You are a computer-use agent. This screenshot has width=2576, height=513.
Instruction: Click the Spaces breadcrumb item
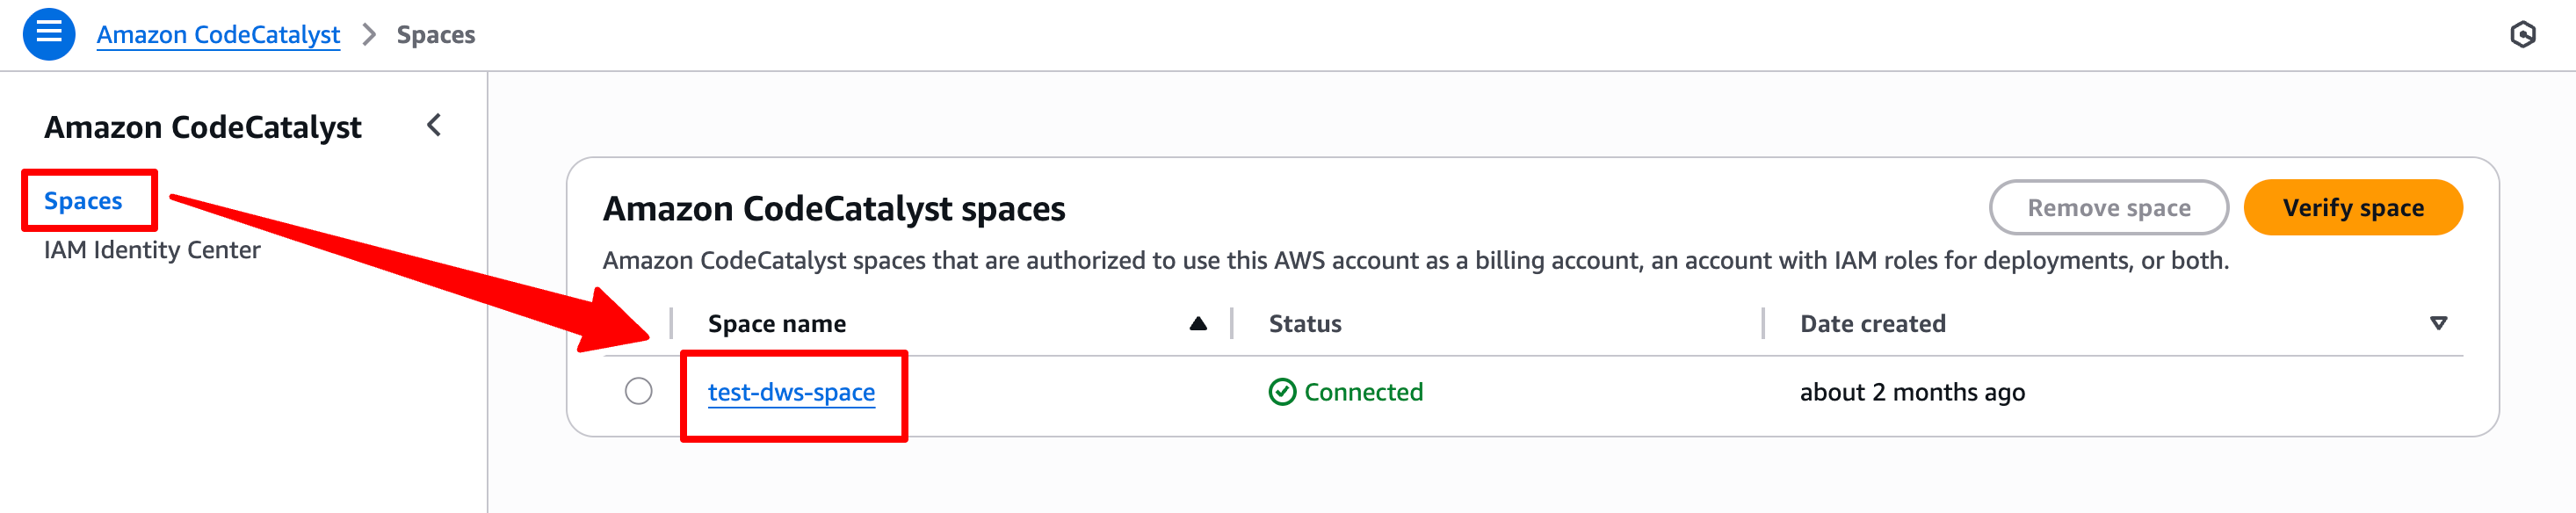(436, 35)
